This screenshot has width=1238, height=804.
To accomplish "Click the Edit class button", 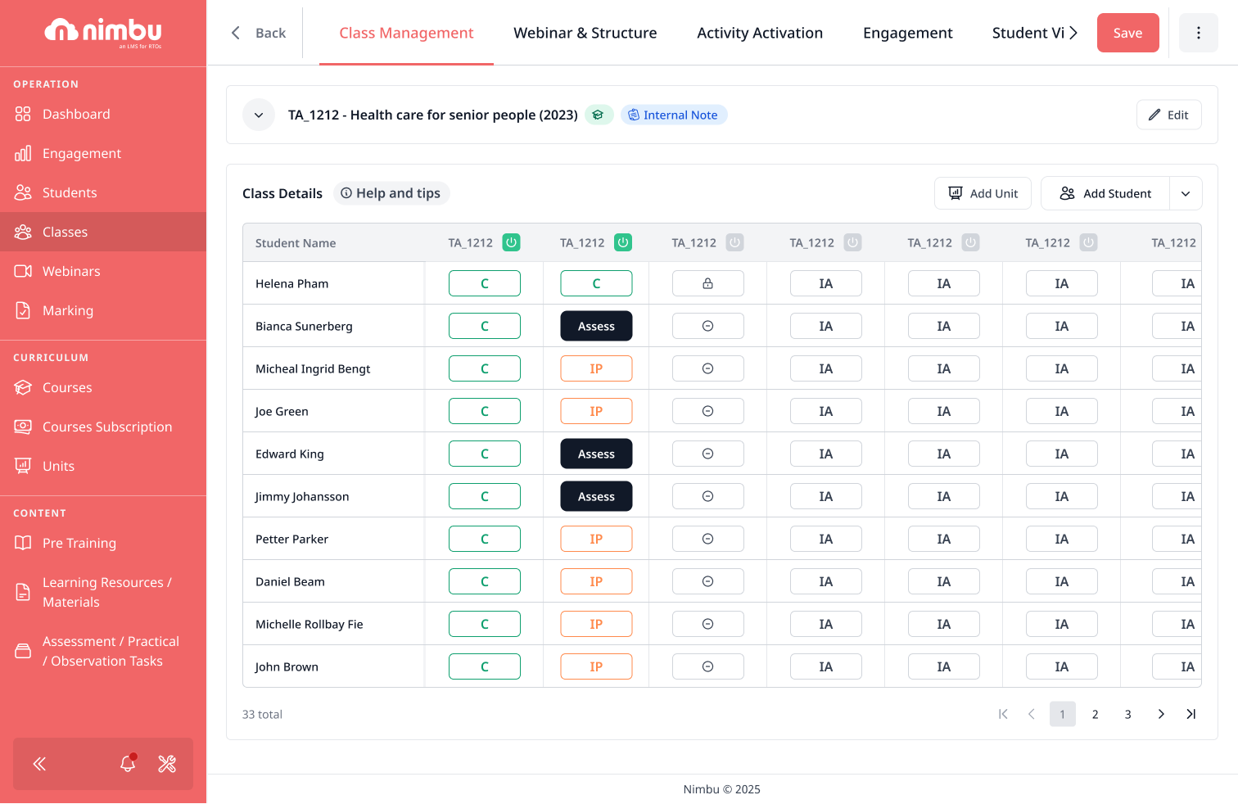I will coord(1169,115).
